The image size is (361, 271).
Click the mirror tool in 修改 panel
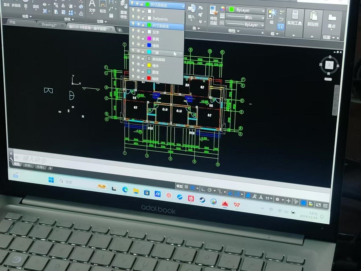click(63, 6)
